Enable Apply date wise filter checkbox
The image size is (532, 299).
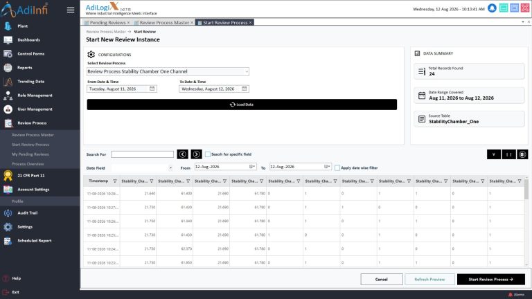(337, 167)
